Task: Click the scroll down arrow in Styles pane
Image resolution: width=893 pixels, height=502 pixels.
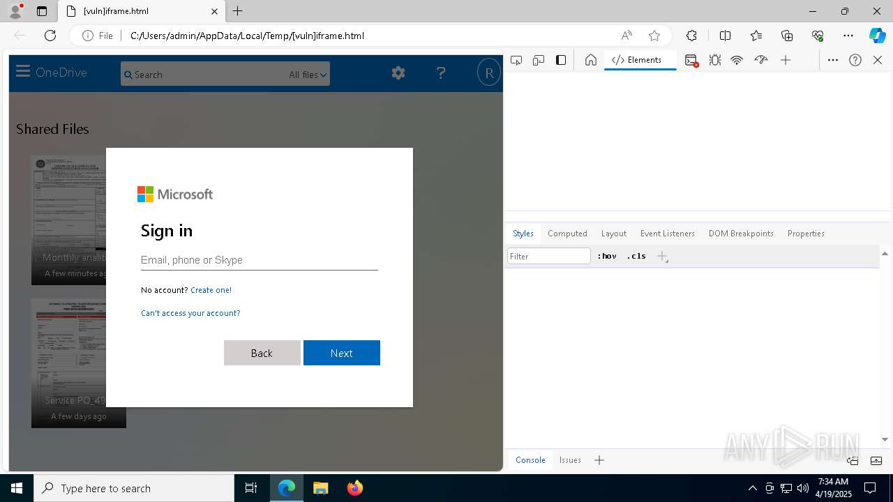Action: 885,439
